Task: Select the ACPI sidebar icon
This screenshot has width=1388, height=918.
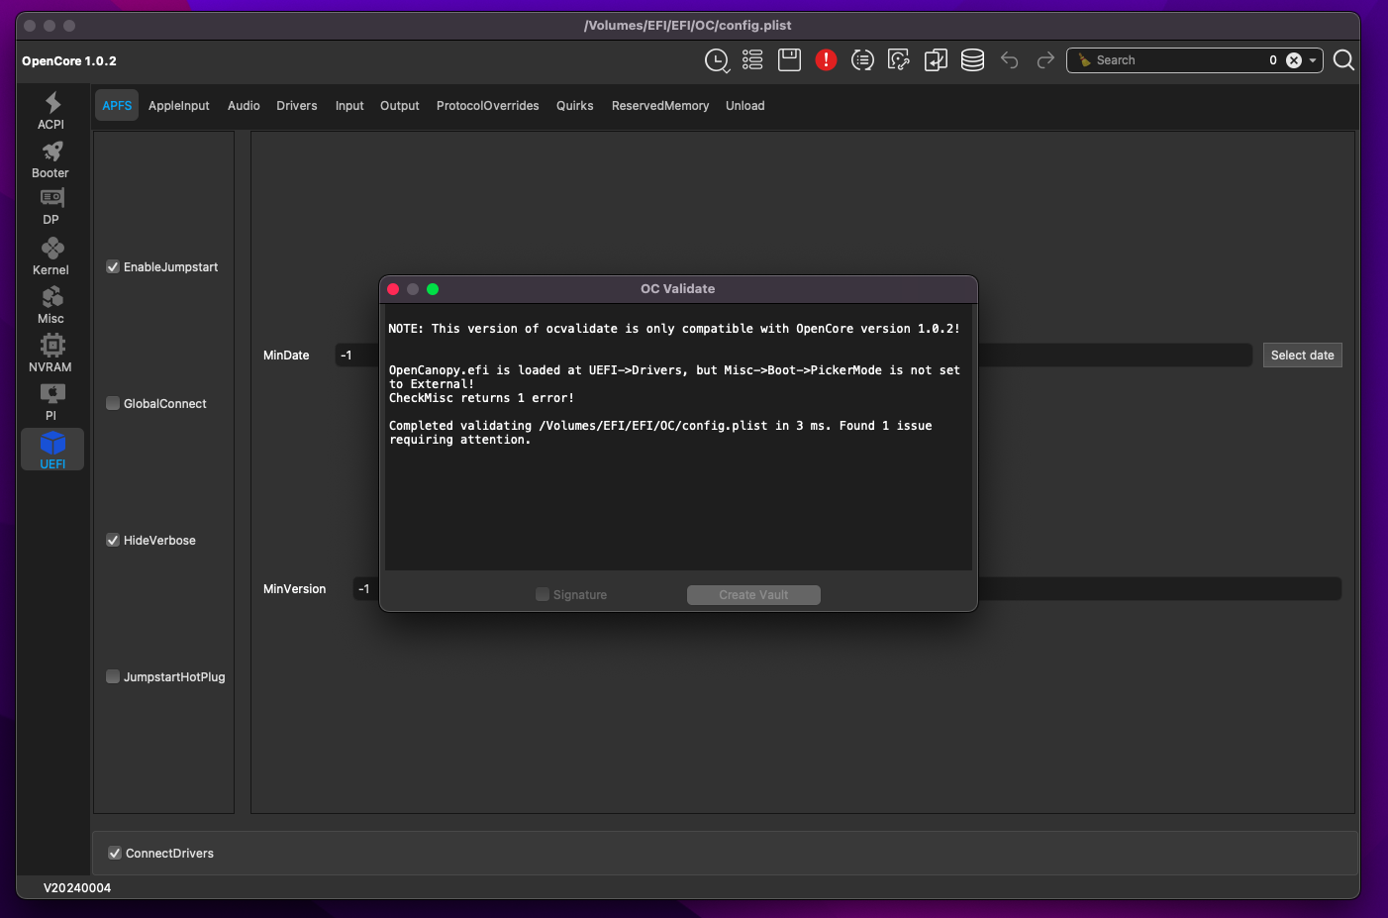Action: 51,110
